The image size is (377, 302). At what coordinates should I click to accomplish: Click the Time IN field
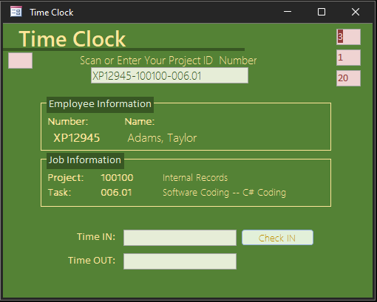coord(180,238)
